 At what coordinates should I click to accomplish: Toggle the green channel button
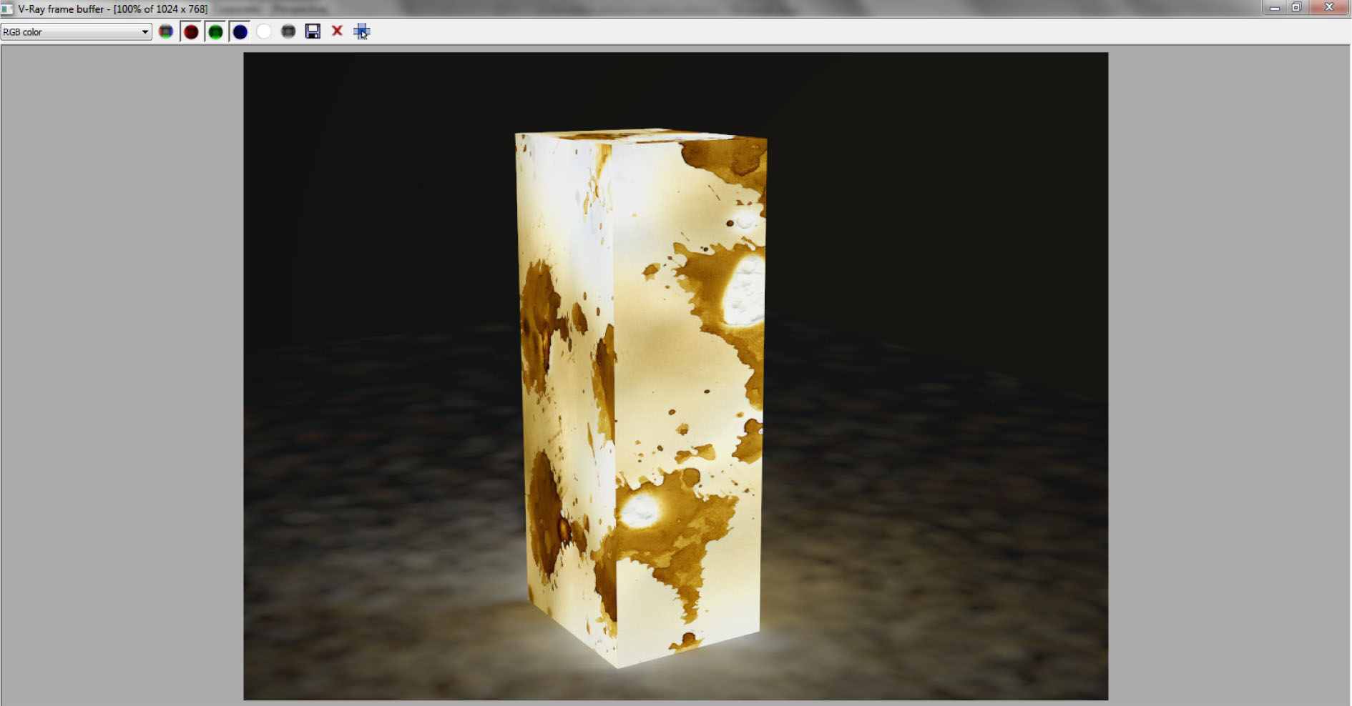(215, 32)
